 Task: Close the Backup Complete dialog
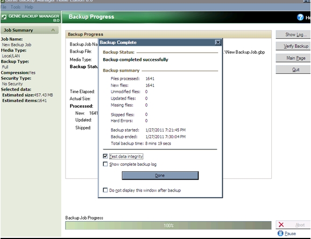218,43
